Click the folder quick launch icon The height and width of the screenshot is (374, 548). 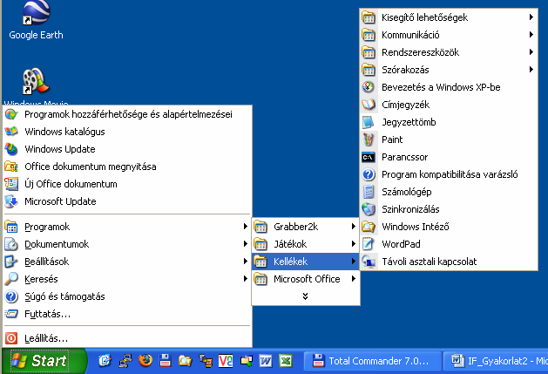(185, 361)
